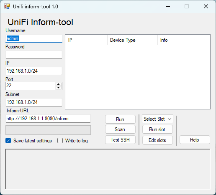
Task: Click the Username input field
Action: coord(34,38)
